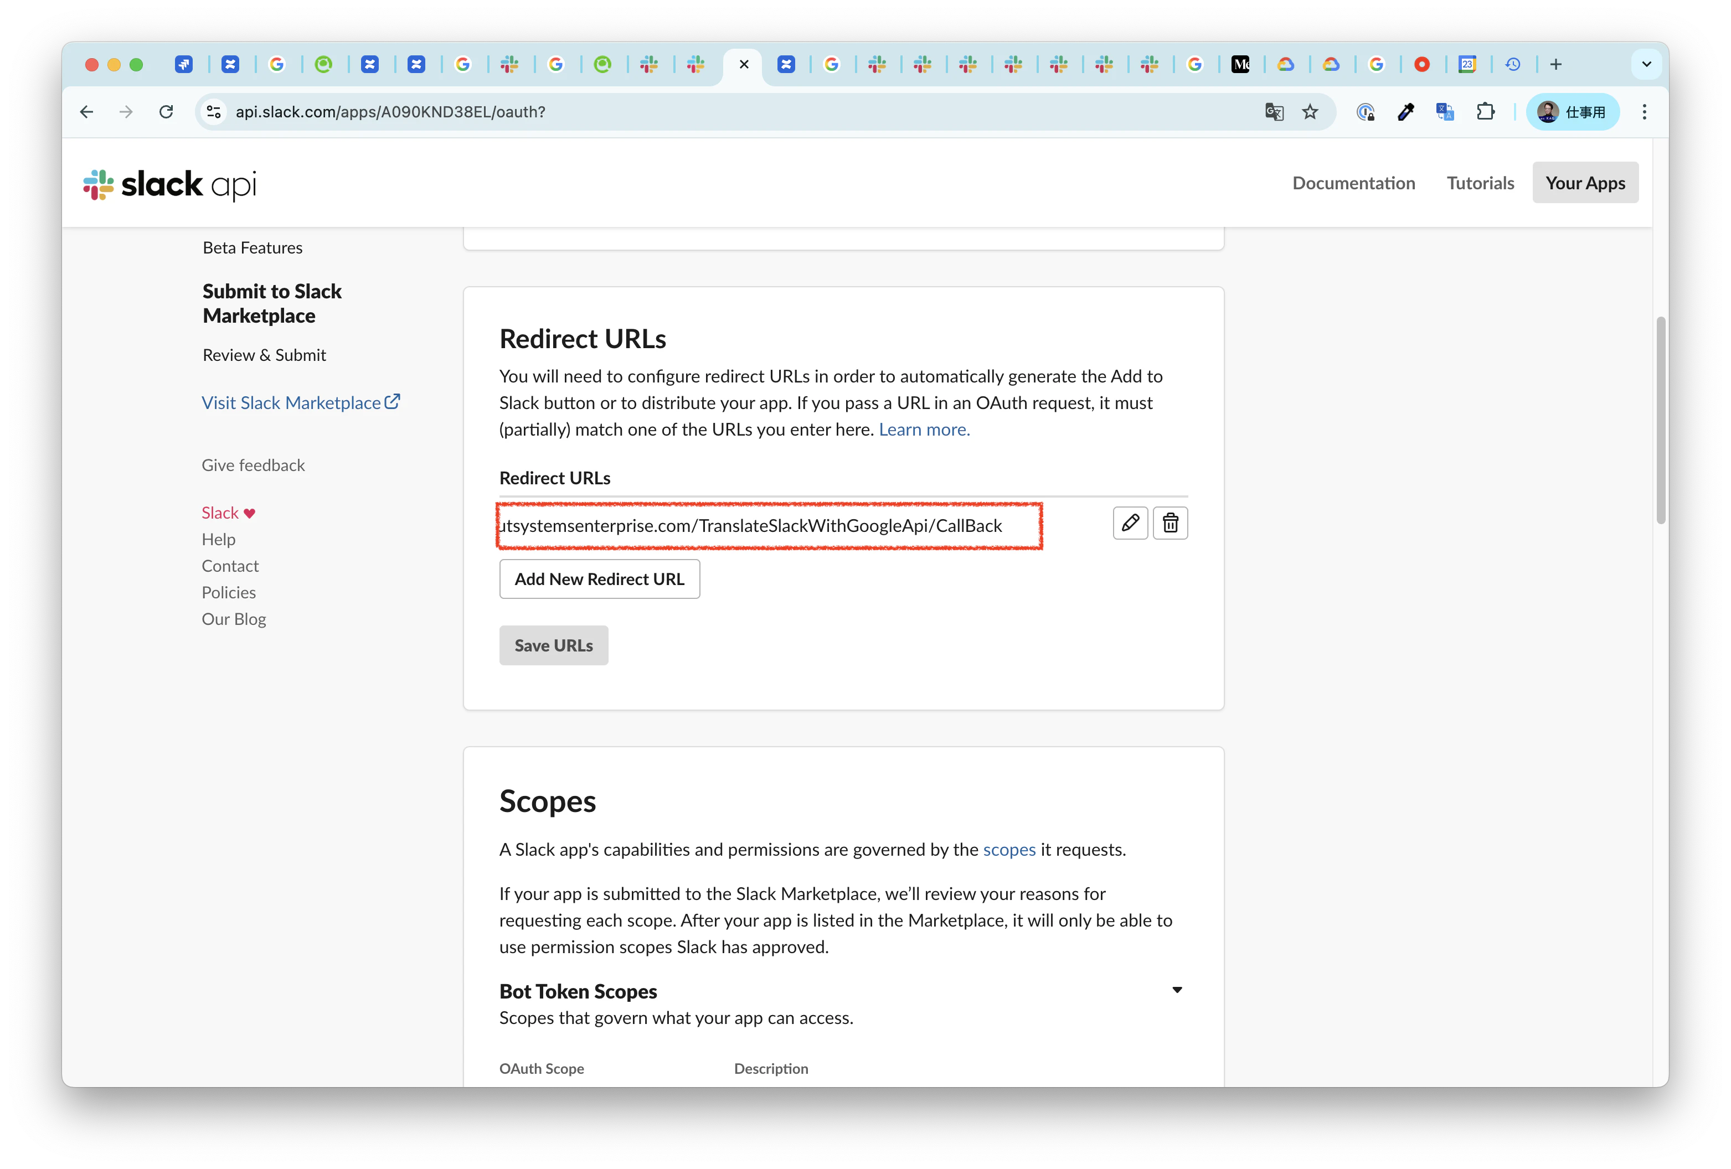This screenshot has height=1169, width=1731.
Task: Follow the Learn more link
Action: [x=924, y=429]
